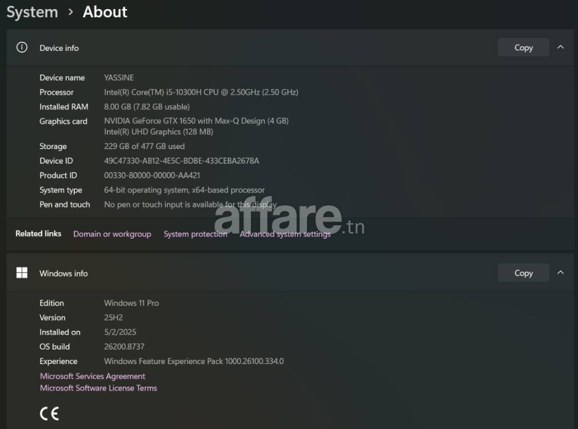Click the OS build label
Screen dimensions: 578x429
tap(55, 346)
